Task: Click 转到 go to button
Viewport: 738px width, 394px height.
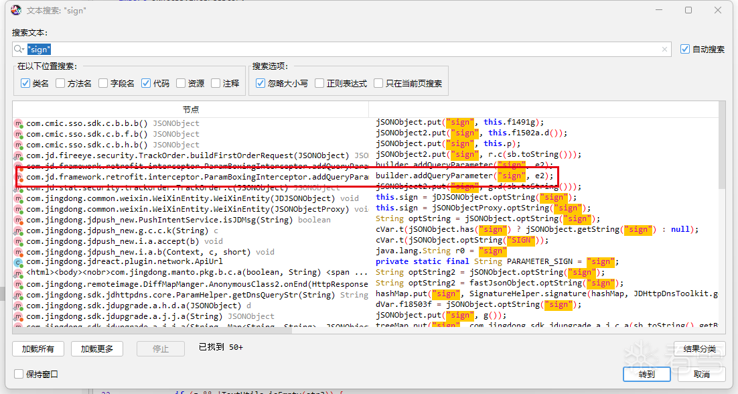Action: coord(647,374)
